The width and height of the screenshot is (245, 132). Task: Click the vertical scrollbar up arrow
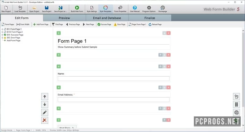point(243,31)
